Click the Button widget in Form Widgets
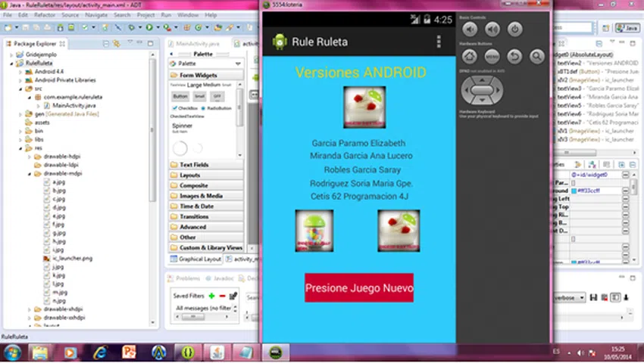The width and height of the screenshot is (644, 363). pyautogui.click(x=180, y=97)
